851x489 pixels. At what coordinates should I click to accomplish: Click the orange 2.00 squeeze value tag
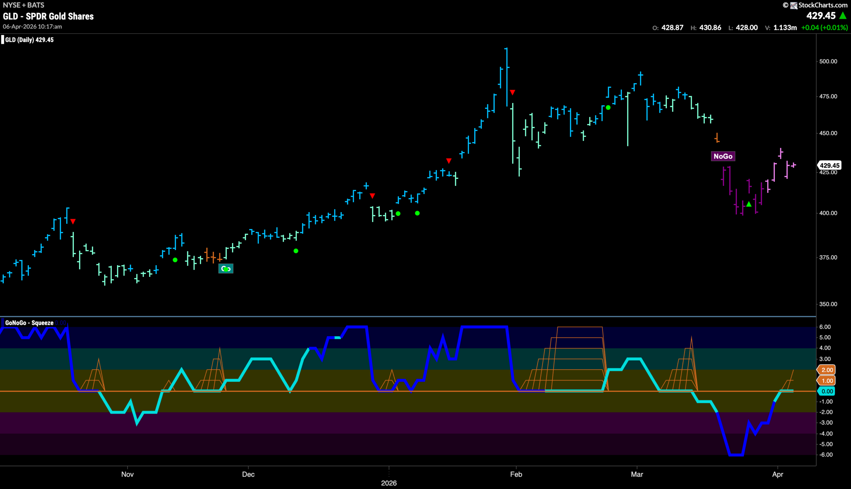[827, 370]
